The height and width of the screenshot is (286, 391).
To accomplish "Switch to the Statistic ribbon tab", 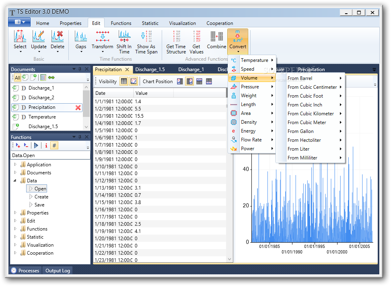I will (150, 23).
